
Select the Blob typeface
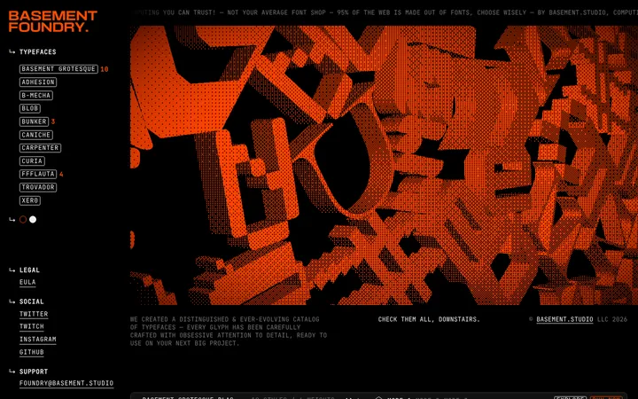[30, 108]
